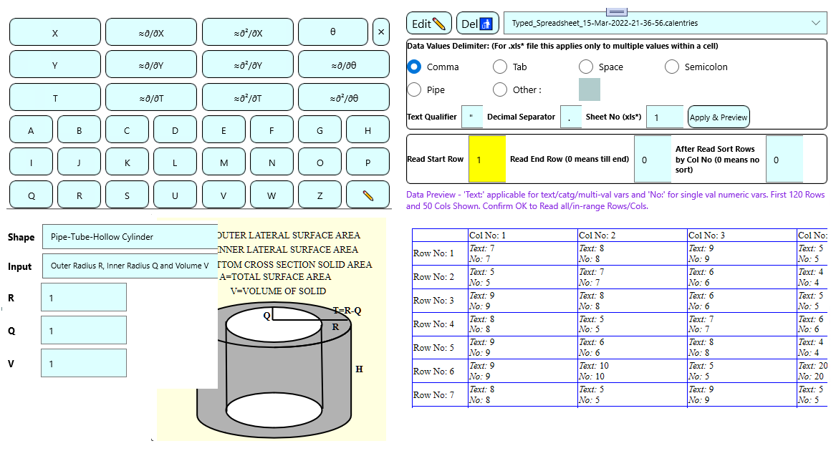Click the letter W key
Screen dimensions: 831x456
point(272,195)
